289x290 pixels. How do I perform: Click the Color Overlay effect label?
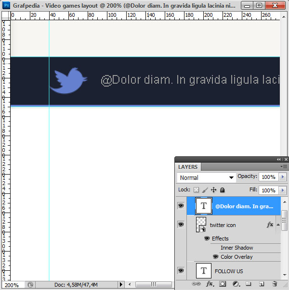click(236, 257)
